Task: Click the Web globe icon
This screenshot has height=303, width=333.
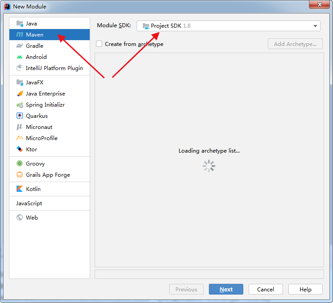Action: coord(20,217)
